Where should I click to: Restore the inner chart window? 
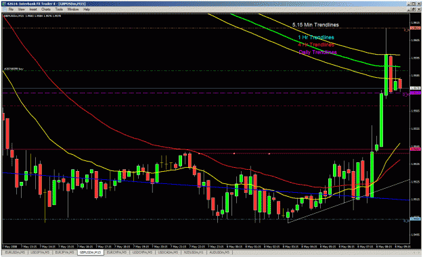[x=414, y=9]
